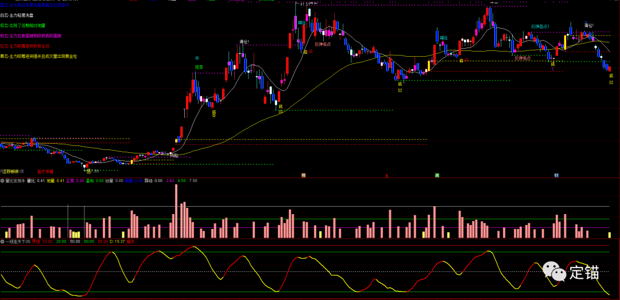The image size is (620, 300).
Task: Click the 一线走天下 indicator panel settings icon
Action: pyautogui.click(x=2, y=241)
